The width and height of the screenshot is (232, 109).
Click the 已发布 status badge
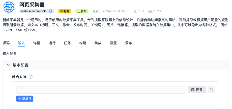click(x=82, y=11)
